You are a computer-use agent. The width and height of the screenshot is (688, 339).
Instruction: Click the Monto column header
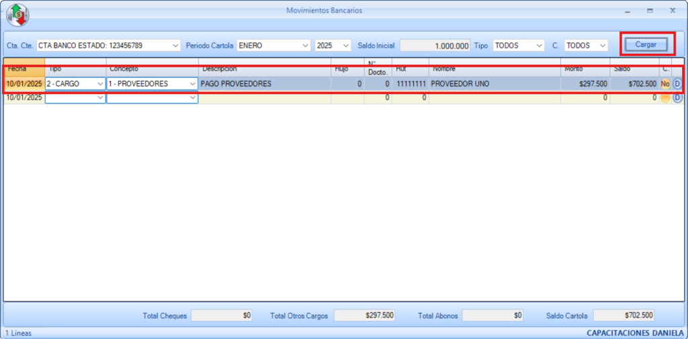click(585, 68)
